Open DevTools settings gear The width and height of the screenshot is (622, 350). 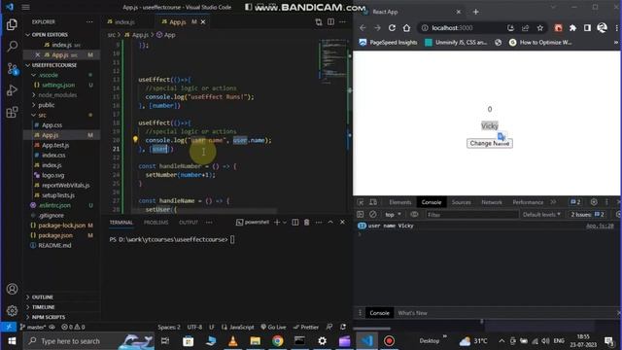pos(594,202)
